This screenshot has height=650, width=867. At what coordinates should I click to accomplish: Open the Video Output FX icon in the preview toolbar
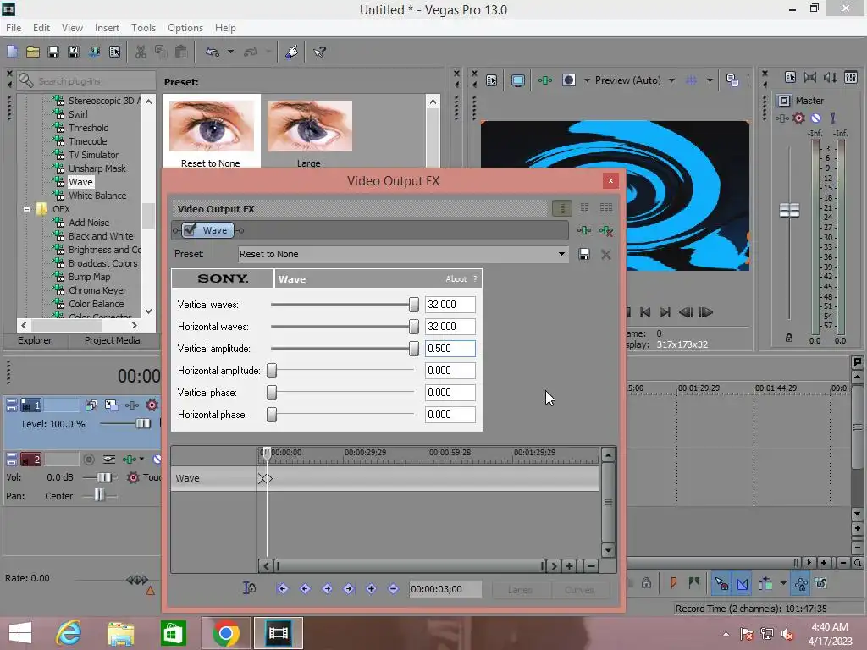pos(545,80)
